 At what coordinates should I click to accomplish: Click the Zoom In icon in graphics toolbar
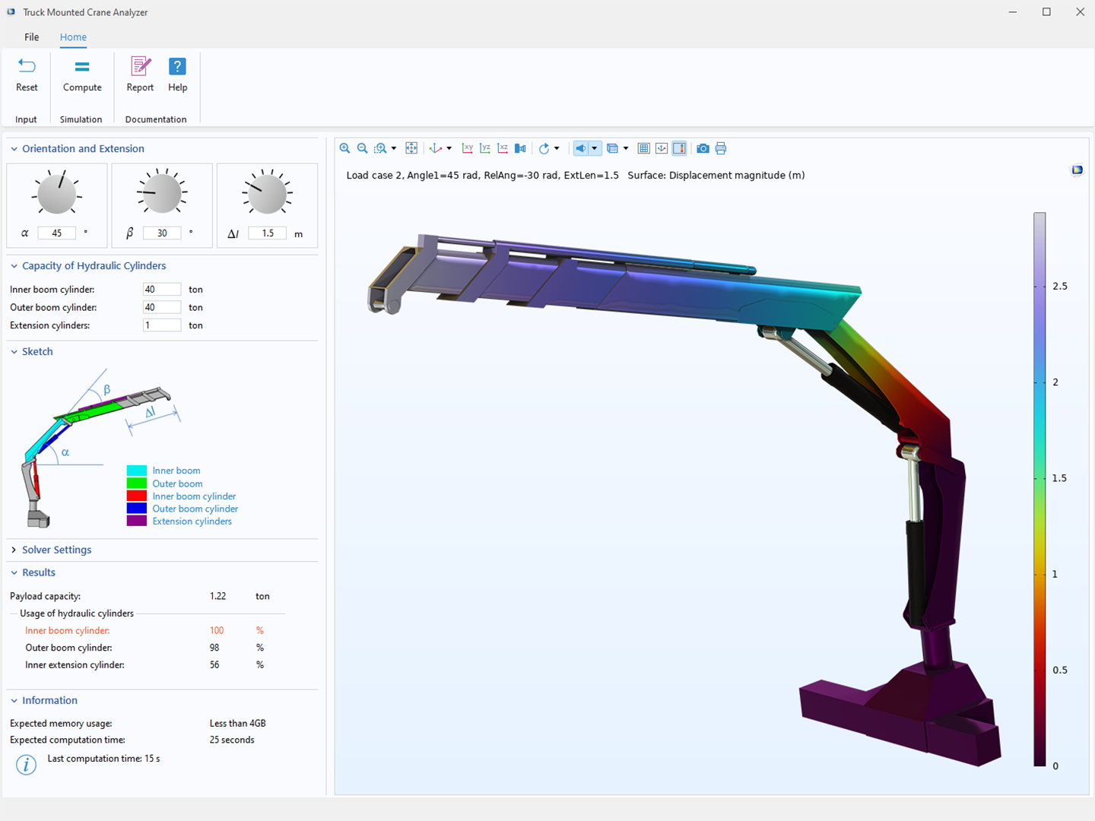coord(344,148)
